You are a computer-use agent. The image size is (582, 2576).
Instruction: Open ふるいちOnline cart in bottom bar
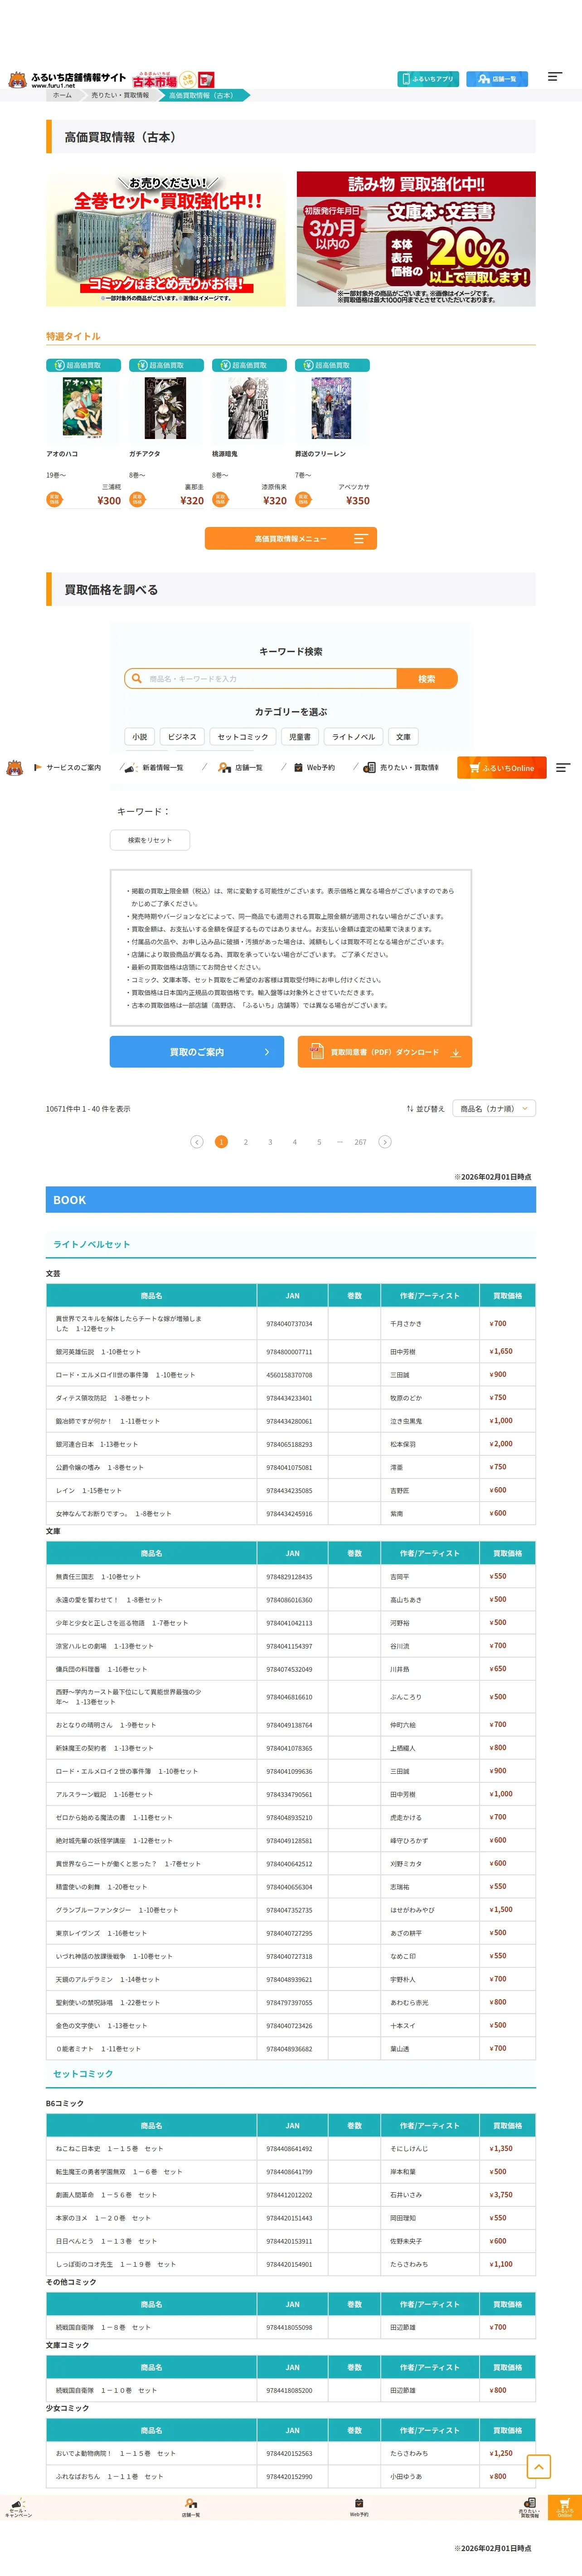[565, 2507]
